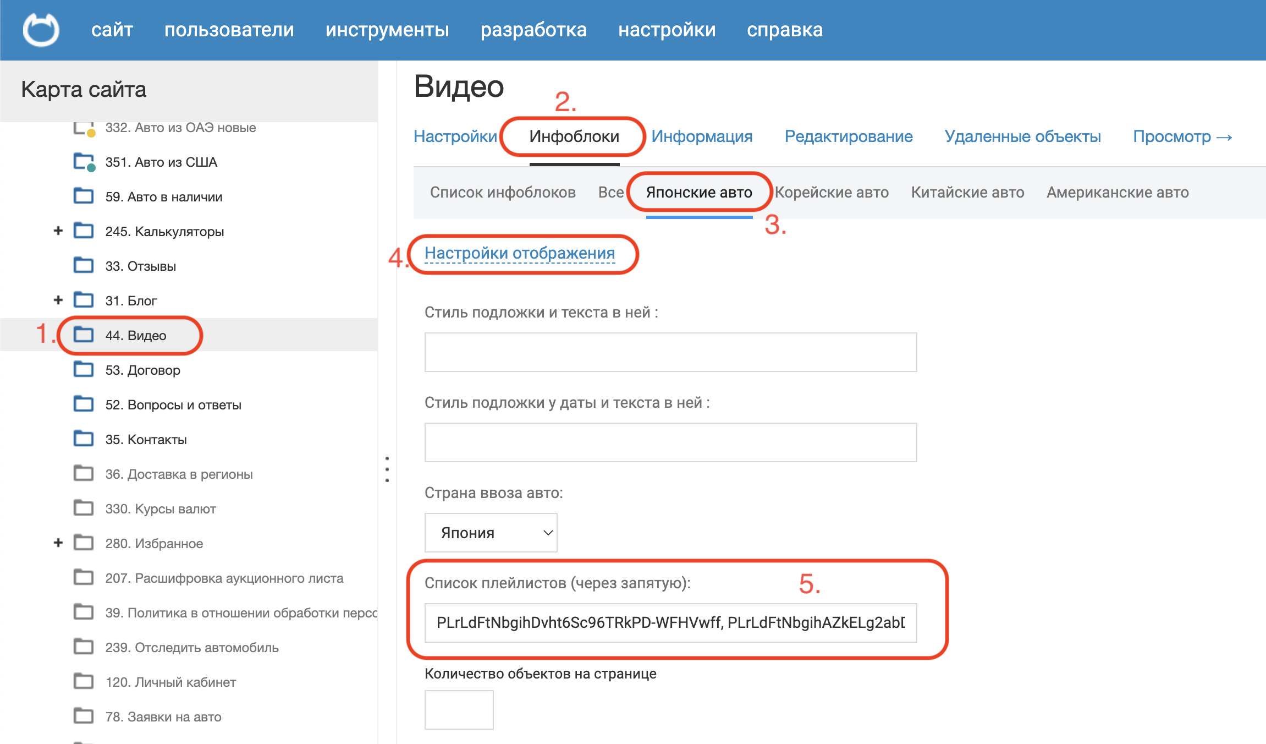Viewport: 1266px width, 744px height.
Task: Click folder icon of 44. Видео
Action: click(84, 335)
